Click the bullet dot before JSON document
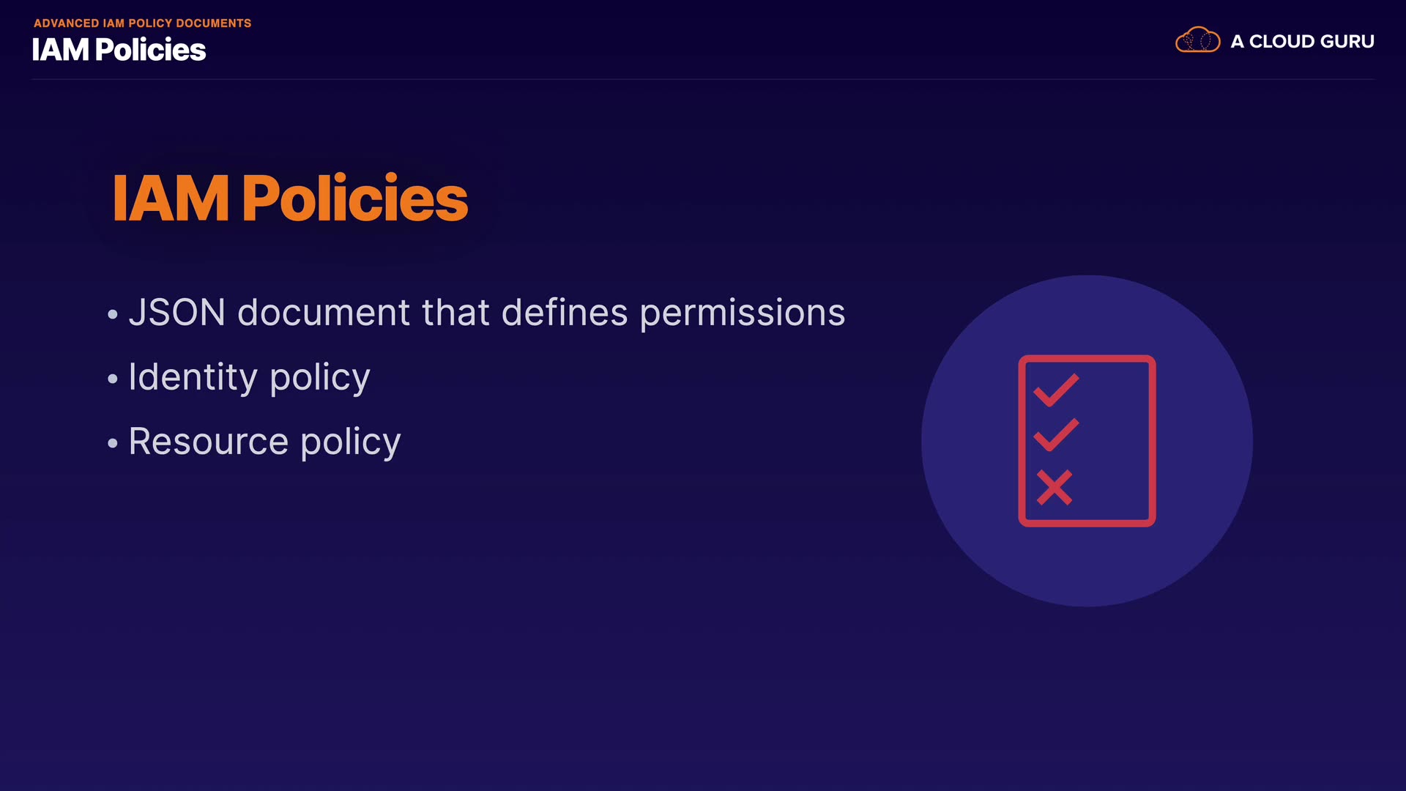 point(112,315)
